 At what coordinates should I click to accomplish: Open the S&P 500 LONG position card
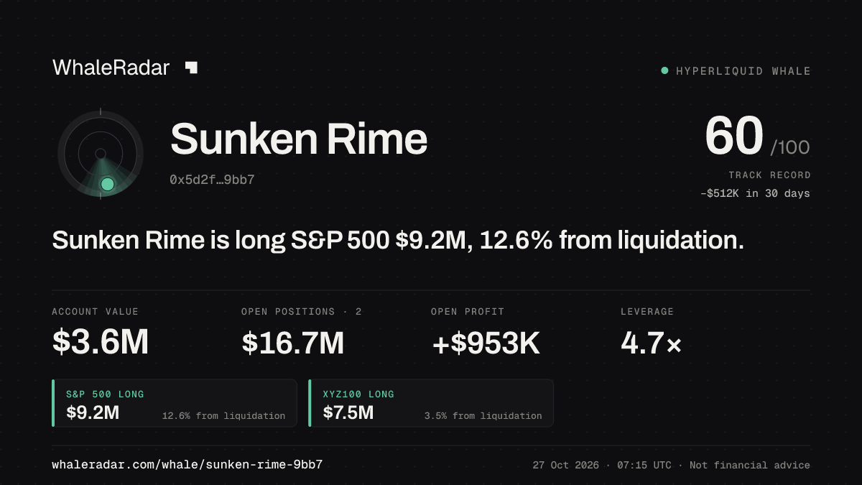pos(175,403)
